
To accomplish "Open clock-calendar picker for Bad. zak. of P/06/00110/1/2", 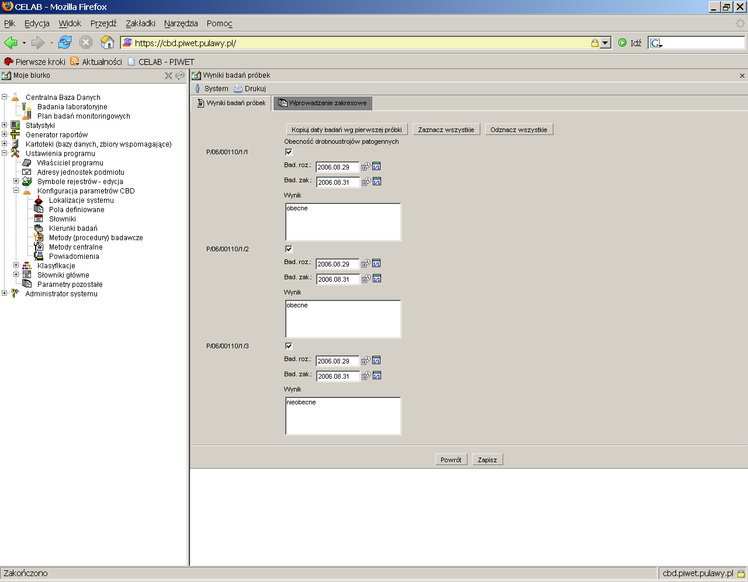I will 366,279.
